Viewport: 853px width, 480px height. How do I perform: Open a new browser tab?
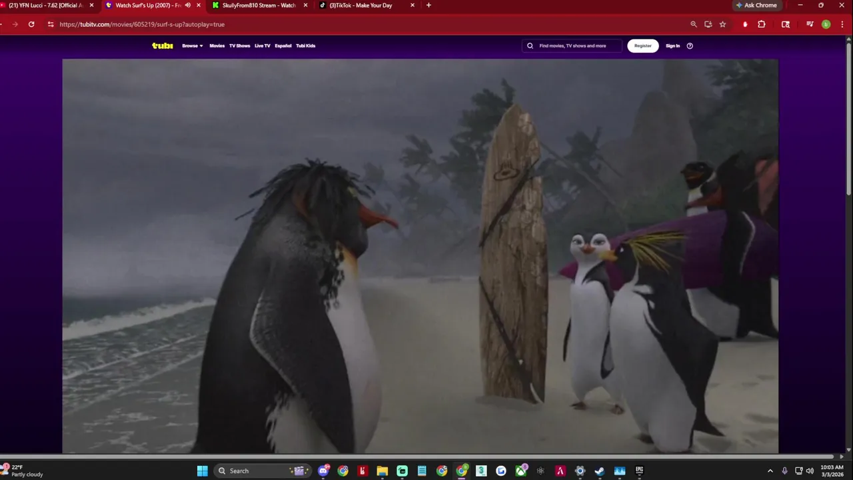(428, 5)
